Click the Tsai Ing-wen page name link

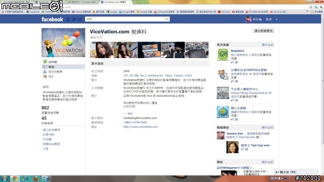(255, 145)
